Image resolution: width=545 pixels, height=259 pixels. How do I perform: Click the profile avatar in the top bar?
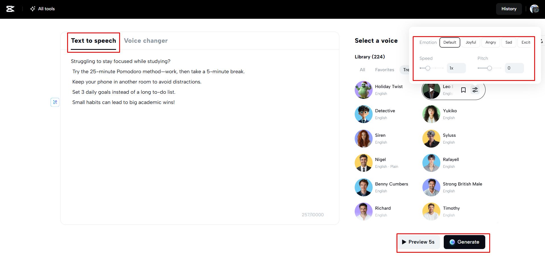(x=534, y=9)
